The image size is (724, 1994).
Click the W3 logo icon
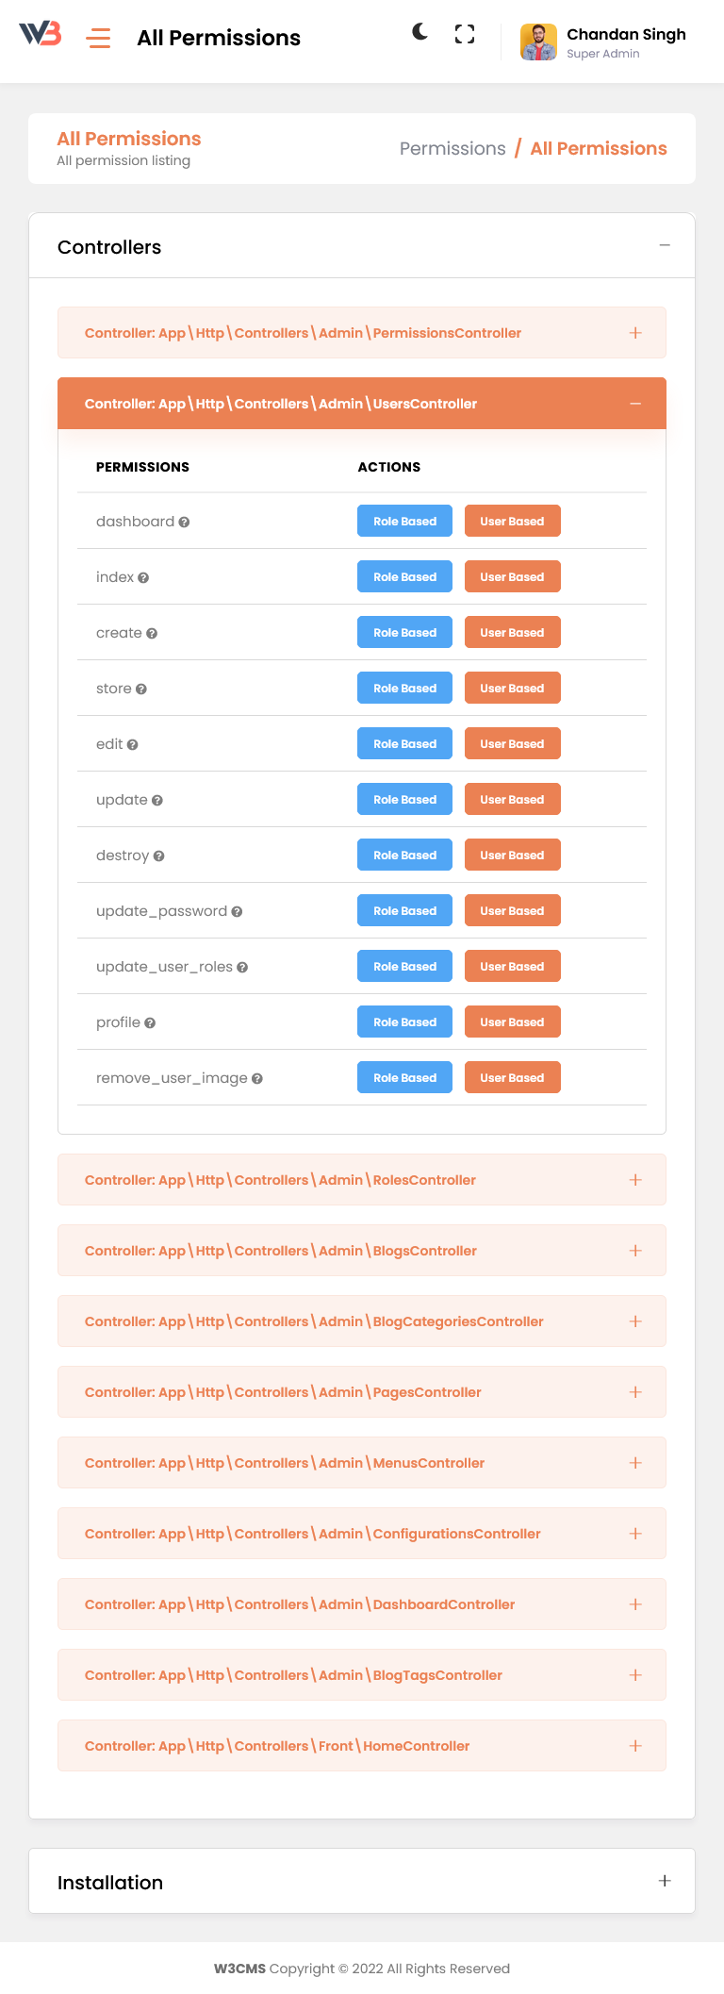(41, 35)
